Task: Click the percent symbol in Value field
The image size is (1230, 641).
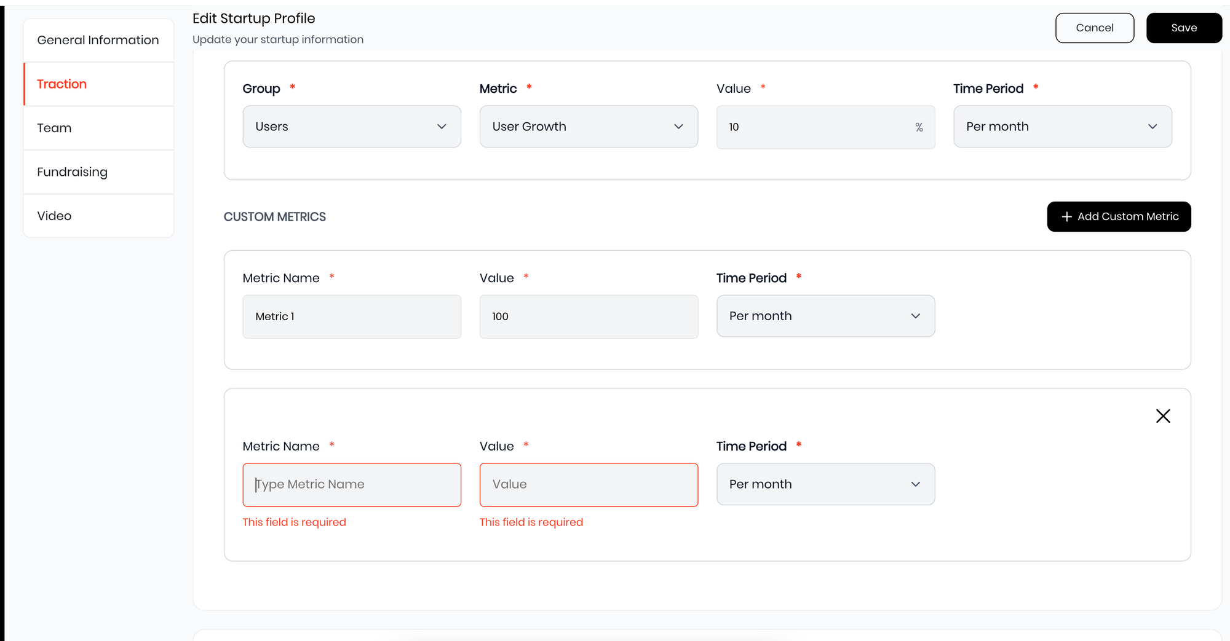Action: click(x=919, y=127)
